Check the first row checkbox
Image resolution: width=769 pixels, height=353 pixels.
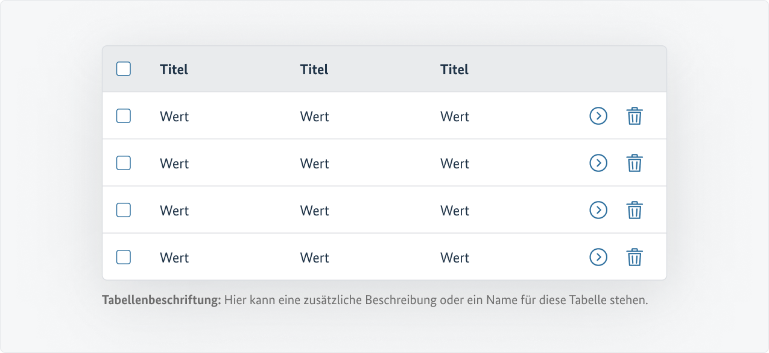(124, 116)
